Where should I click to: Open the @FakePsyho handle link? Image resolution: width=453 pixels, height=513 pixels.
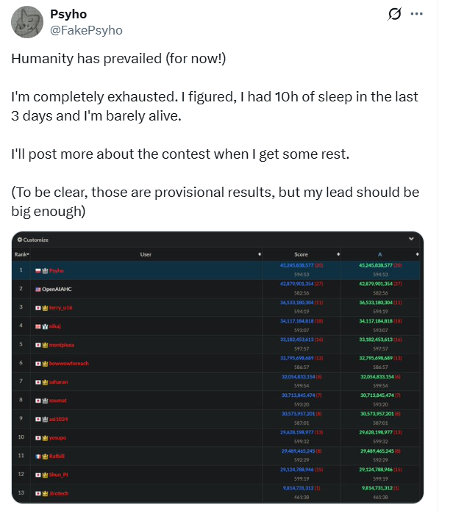[87, 30]
